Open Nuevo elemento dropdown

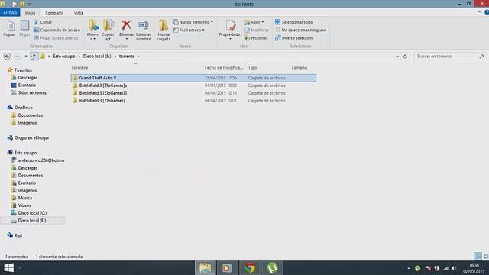193,22
